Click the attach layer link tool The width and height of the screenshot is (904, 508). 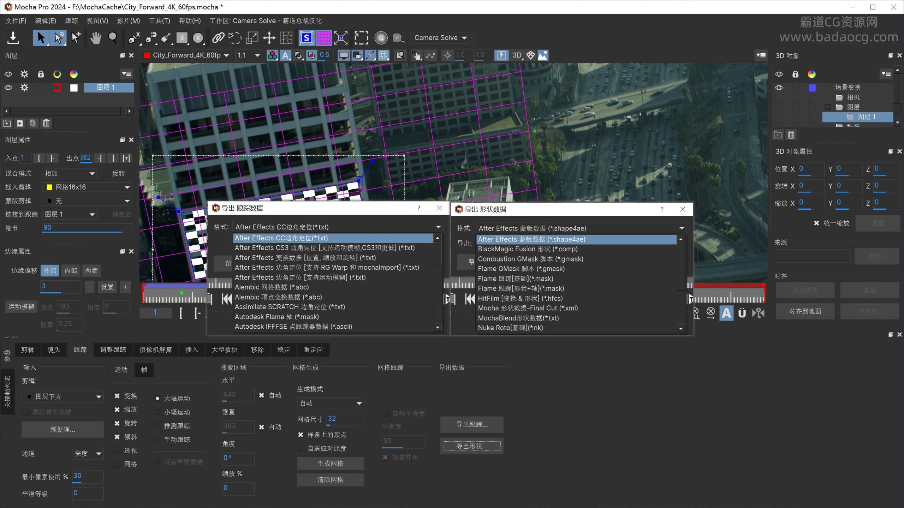pos(218,38)
